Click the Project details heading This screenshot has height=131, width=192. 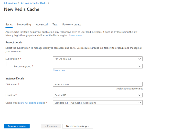click(x=14, y=43)
